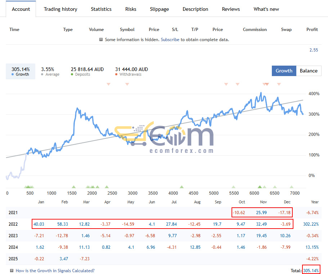328x274 pixels.
Task: Click the green Deposits legend dot
Action: [x=72, y=74]
